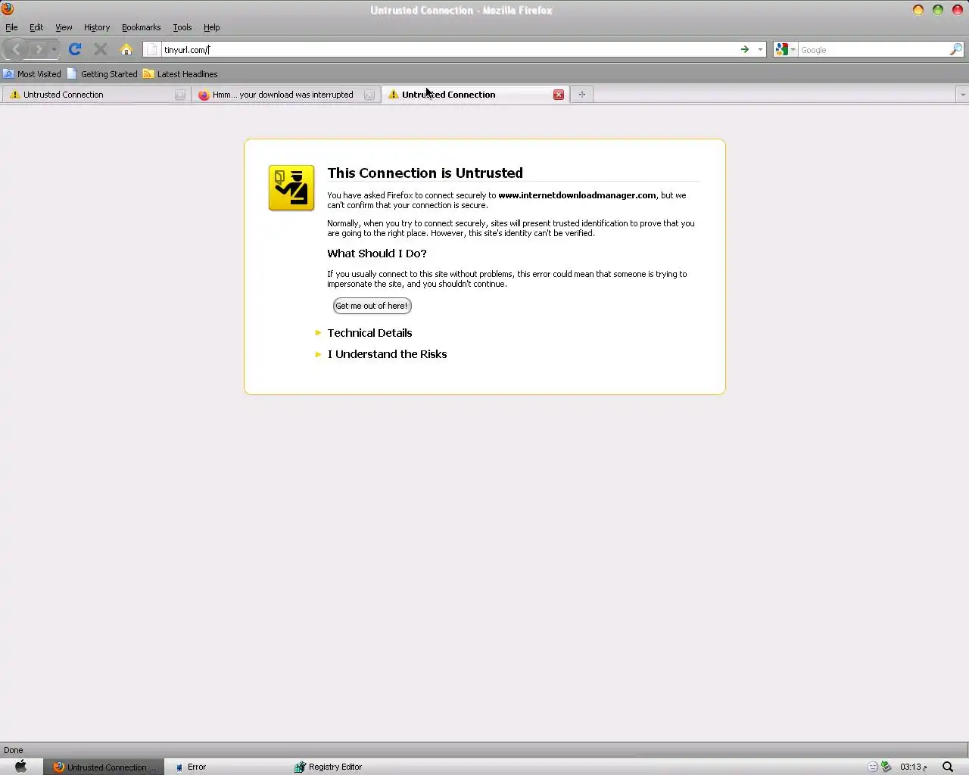Minimize the window with orange button
Image resolution: width=969 pixels, height=775 pixels.
918,10
